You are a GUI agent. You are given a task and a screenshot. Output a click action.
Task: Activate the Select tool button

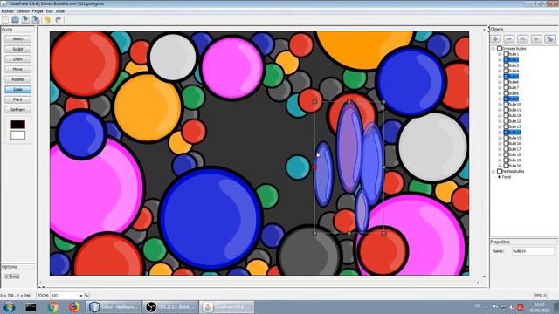[x=17, y=38]
